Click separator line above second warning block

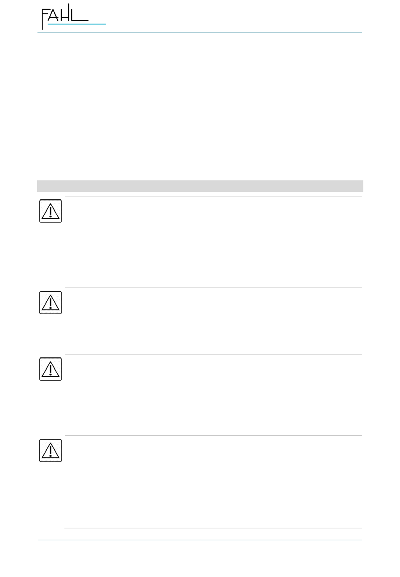(213, 288)
